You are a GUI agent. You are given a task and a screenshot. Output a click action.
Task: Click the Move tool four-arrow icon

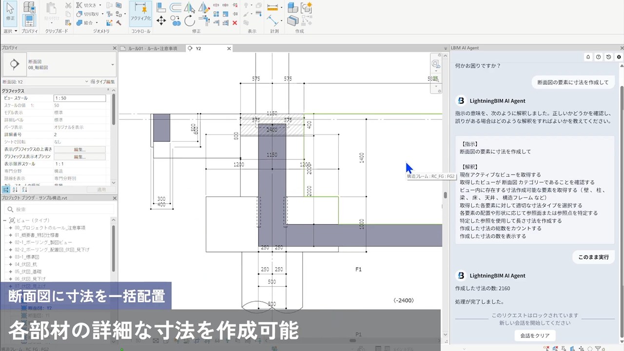(x=161, y=20)
